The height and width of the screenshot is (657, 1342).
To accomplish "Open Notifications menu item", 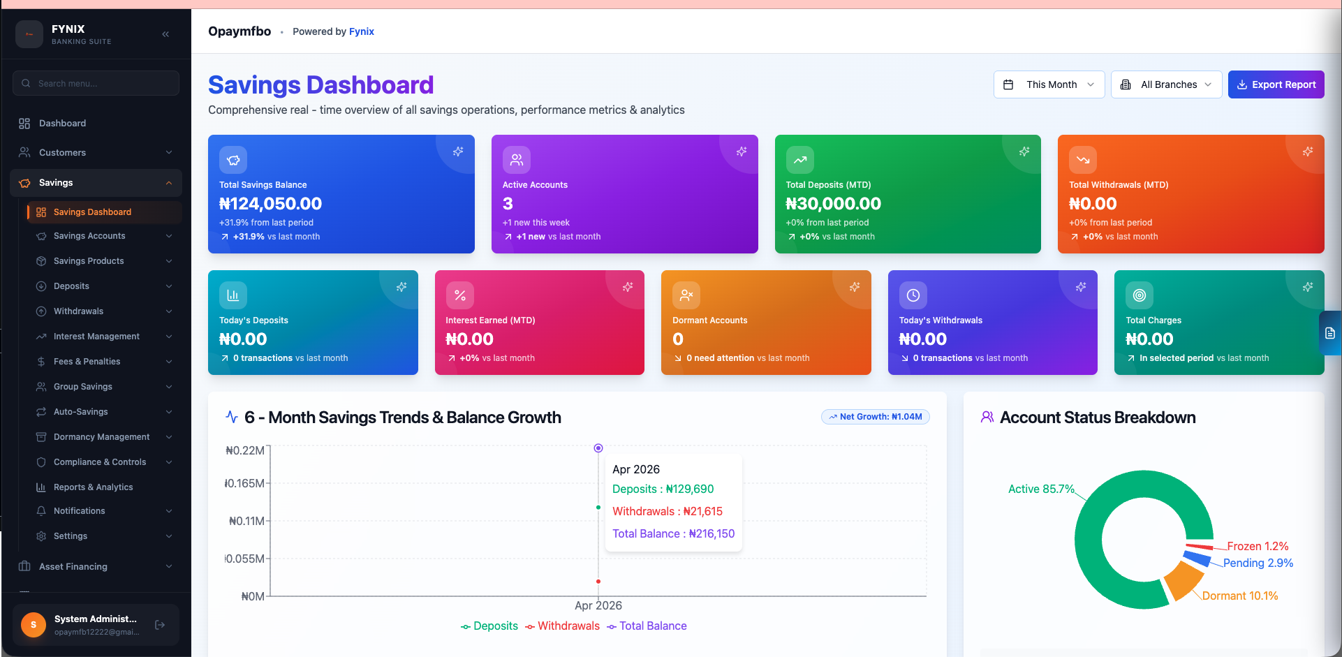I will 104,511.
